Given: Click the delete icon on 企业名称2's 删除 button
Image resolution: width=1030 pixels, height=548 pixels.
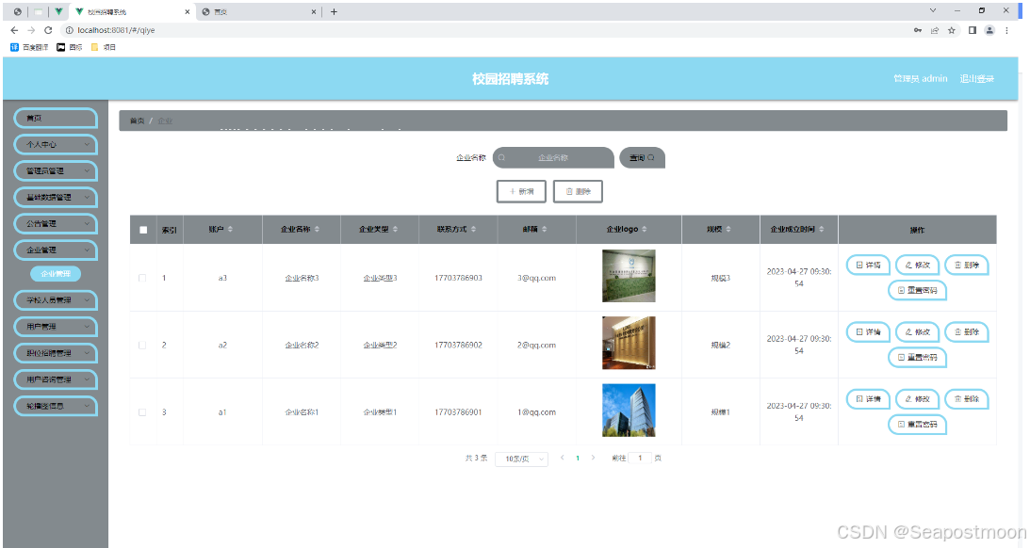Looking at the screenshot, I should pyautogui.click(x=956, y=332).
